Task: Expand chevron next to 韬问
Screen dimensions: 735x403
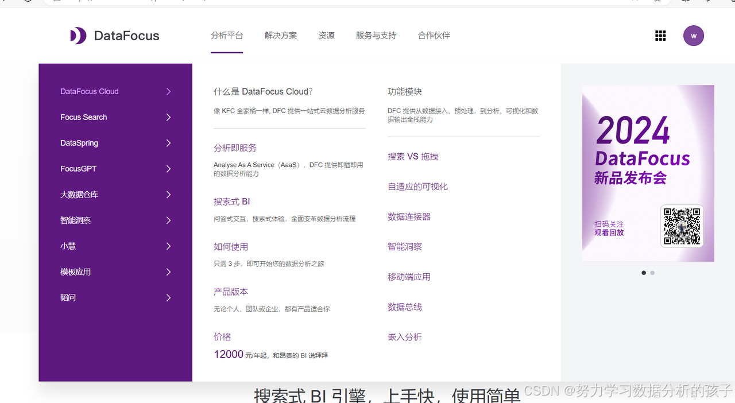Action: click(x=168, y=298)
